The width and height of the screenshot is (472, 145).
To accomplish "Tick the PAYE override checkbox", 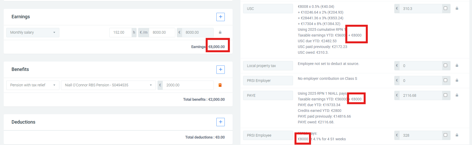I will coord(445,95).
